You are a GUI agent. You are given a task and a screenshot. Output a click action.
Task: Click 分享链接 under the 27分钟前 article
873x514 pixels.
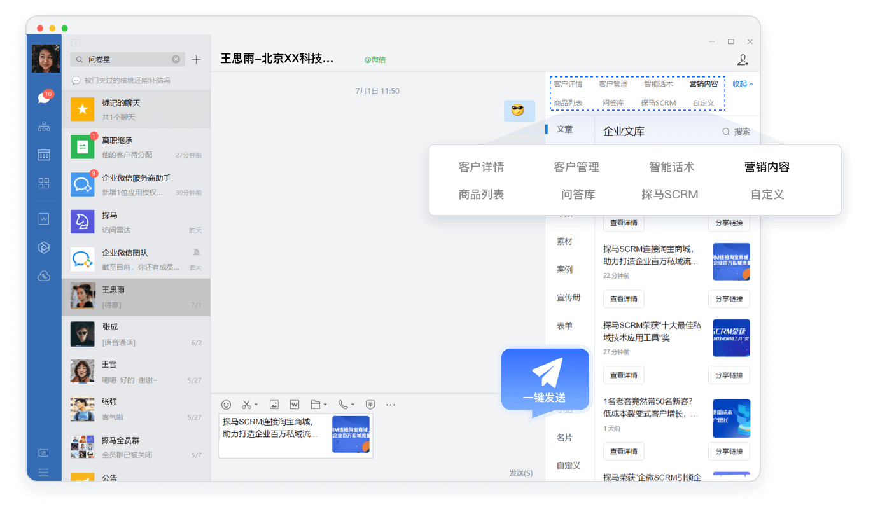coord(729,375)
